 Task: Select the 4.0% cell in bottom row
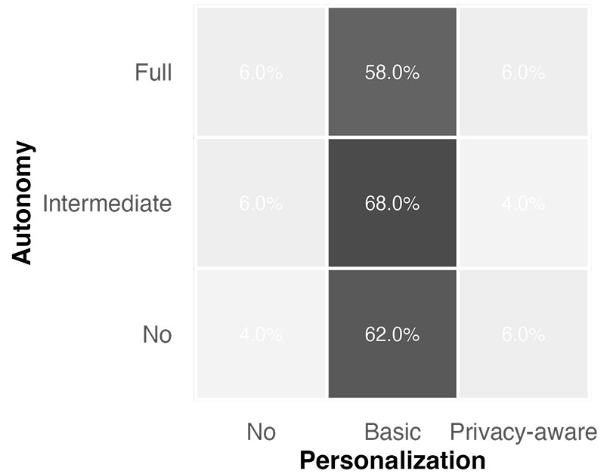pyautogui.click(x=261, y=334)
